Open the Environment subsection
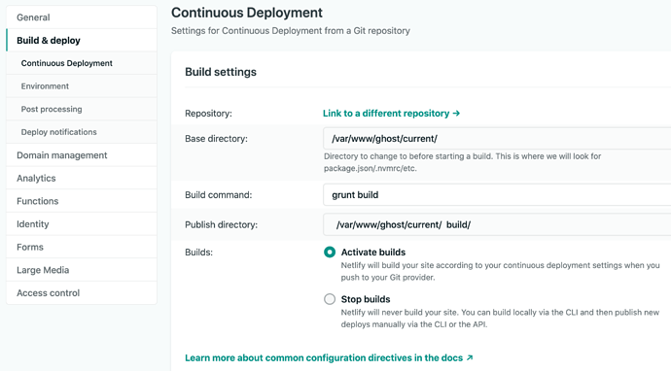671x371 pixels. tap(82, 86)
